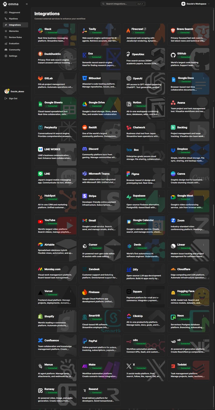215x410 pixels.
Task: Click the YouTube play icon
Action: tap(40, 222)
